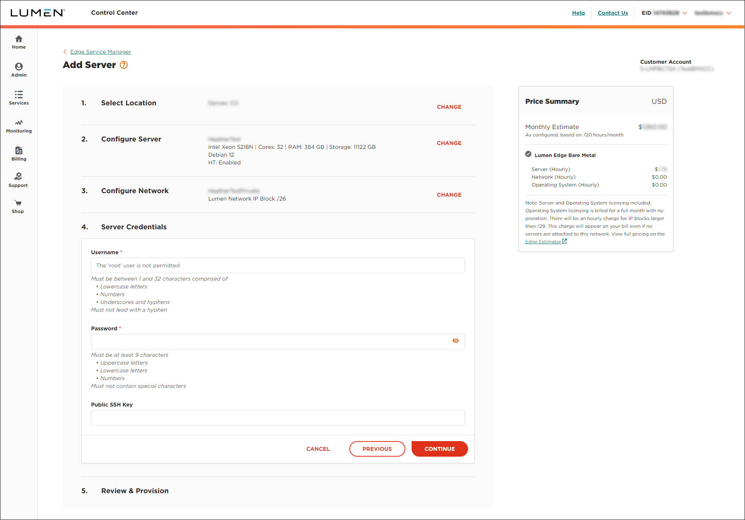Open the Shop cart icon
This screenshot has height=520, width=745.
18,203
